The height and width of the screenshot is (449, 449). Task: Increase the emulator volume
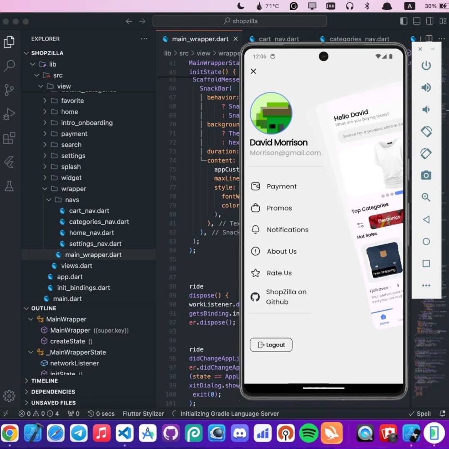tap(425, 87)
